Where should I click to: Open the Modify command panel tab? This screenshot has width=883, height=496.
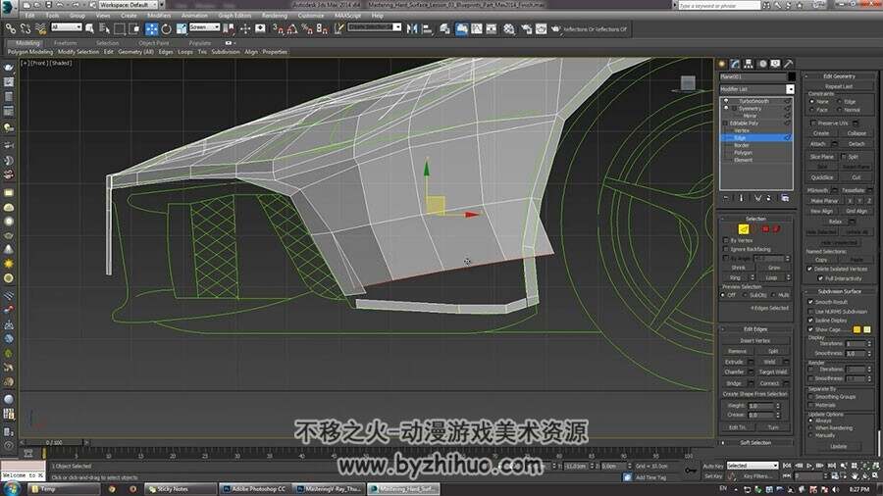click(x=735, y=64)
